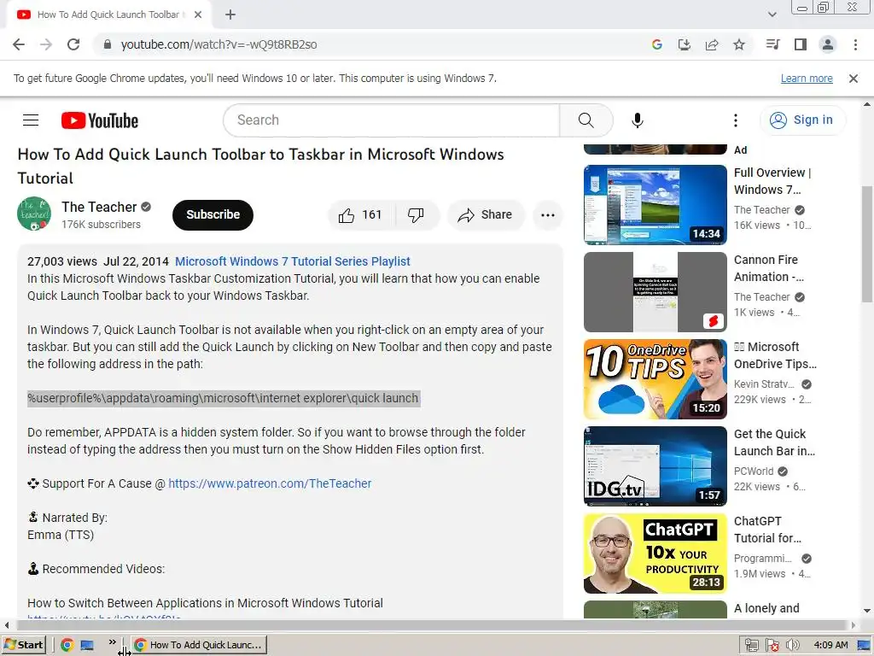Image resolution: width=874 pixels, height=656 pixels.
Task: Launch Chrome from Quick Launch bar
Action: (67, 645)
